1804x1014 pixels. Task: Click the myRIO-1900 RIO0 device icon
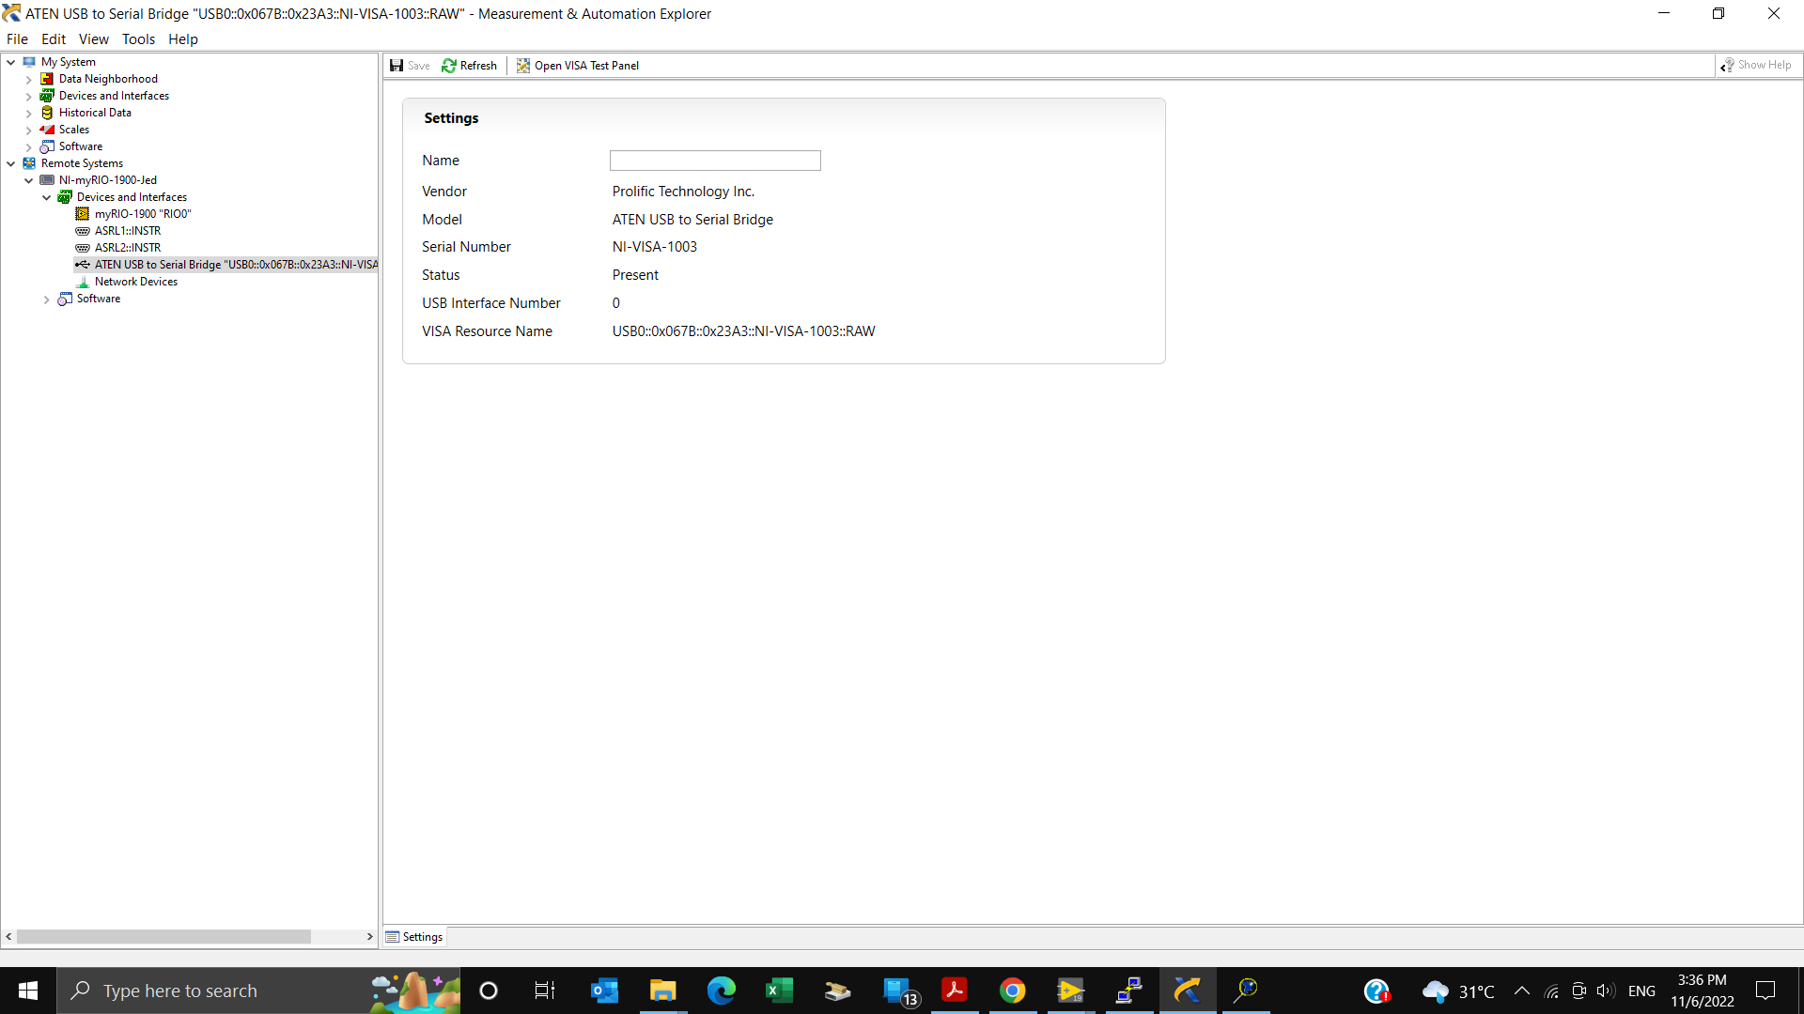83,213
